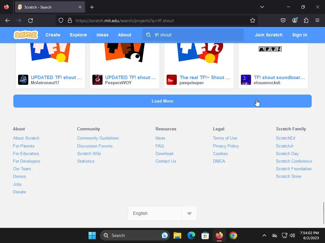Open the Discussion Forums footer link
Screen dimensions: 325x243
pos(95,146)
